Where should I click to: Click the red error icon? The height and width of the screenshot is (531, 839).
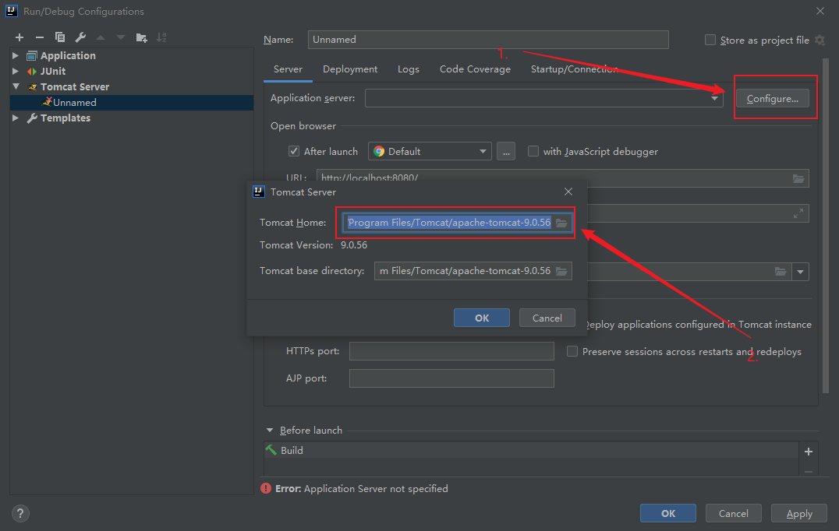pos(266,488)
